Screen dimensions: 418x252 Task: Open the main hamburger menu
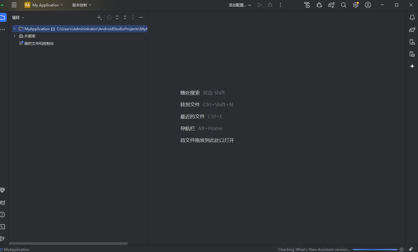coord(14,5)
